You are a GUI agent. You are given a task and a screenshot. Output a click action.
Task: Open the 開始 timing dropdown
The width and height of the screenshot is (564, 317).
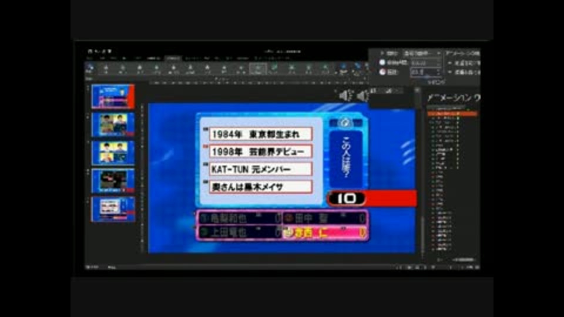(x=422, y=53)
